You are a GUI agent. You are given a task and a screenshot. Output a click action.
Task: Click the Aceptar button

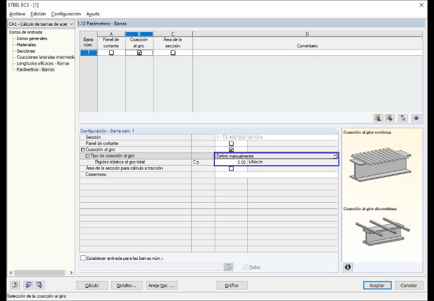tap(377, 285)
